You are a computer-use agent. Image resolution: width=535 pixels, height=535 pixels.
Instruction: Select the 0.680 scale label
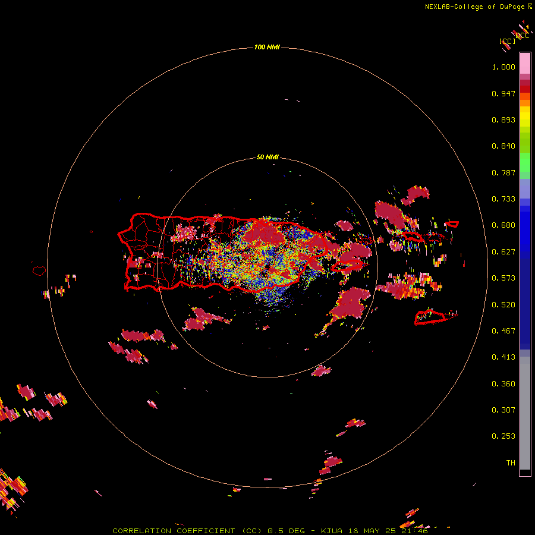tap(503, 225)
